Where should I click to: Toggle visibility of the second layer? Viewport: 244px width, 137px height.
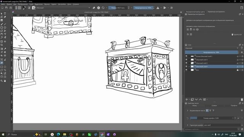click(x=186, y=60)
